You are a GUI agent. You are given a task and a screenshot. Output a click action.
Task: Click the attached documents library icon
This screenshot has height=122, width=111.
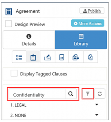pyautogui.click(x=90, y=57)
